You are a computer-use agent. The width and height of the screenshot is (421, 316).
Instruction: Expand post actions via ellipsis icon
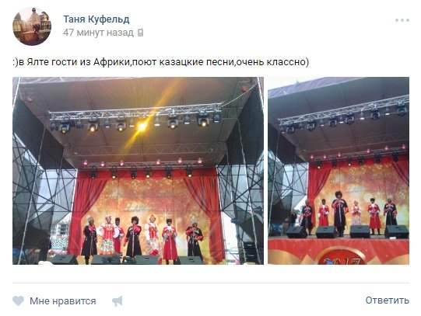tap(402, 20)
